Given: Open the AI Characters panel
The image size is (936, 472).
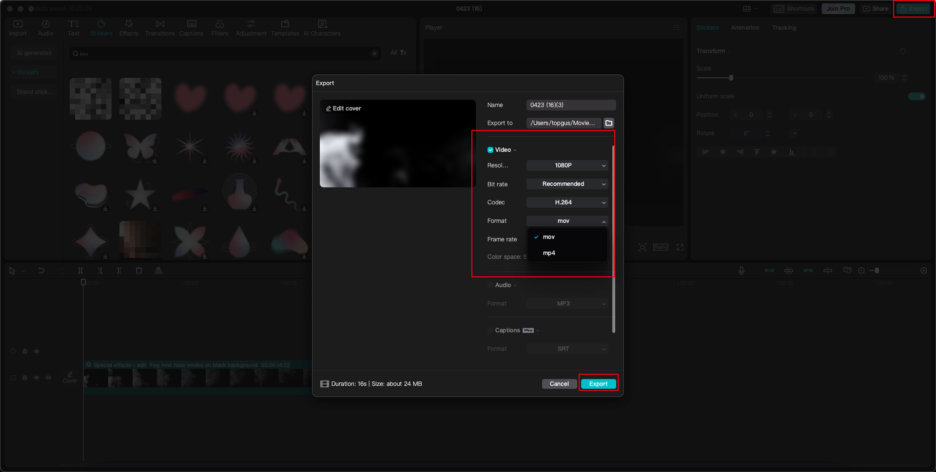Looking at the screenshot, I should click(322, 27).
